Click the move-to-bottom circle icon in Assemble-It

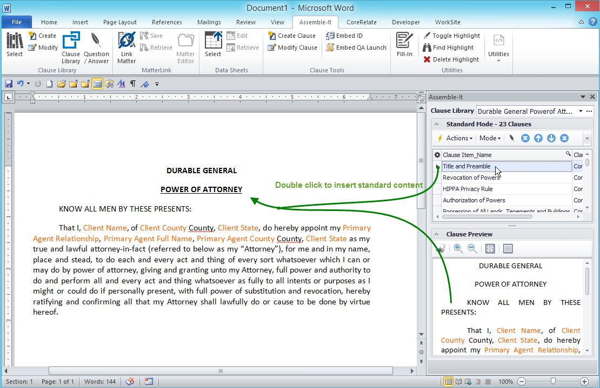click(x=564, y=138)
